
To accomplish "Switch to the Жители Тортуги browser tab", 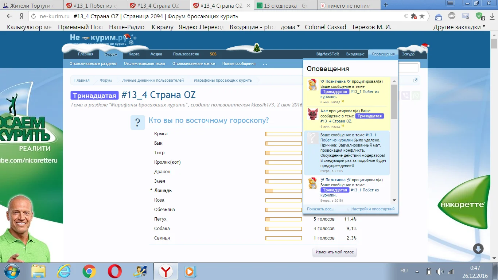I will (x=32, y=5).
